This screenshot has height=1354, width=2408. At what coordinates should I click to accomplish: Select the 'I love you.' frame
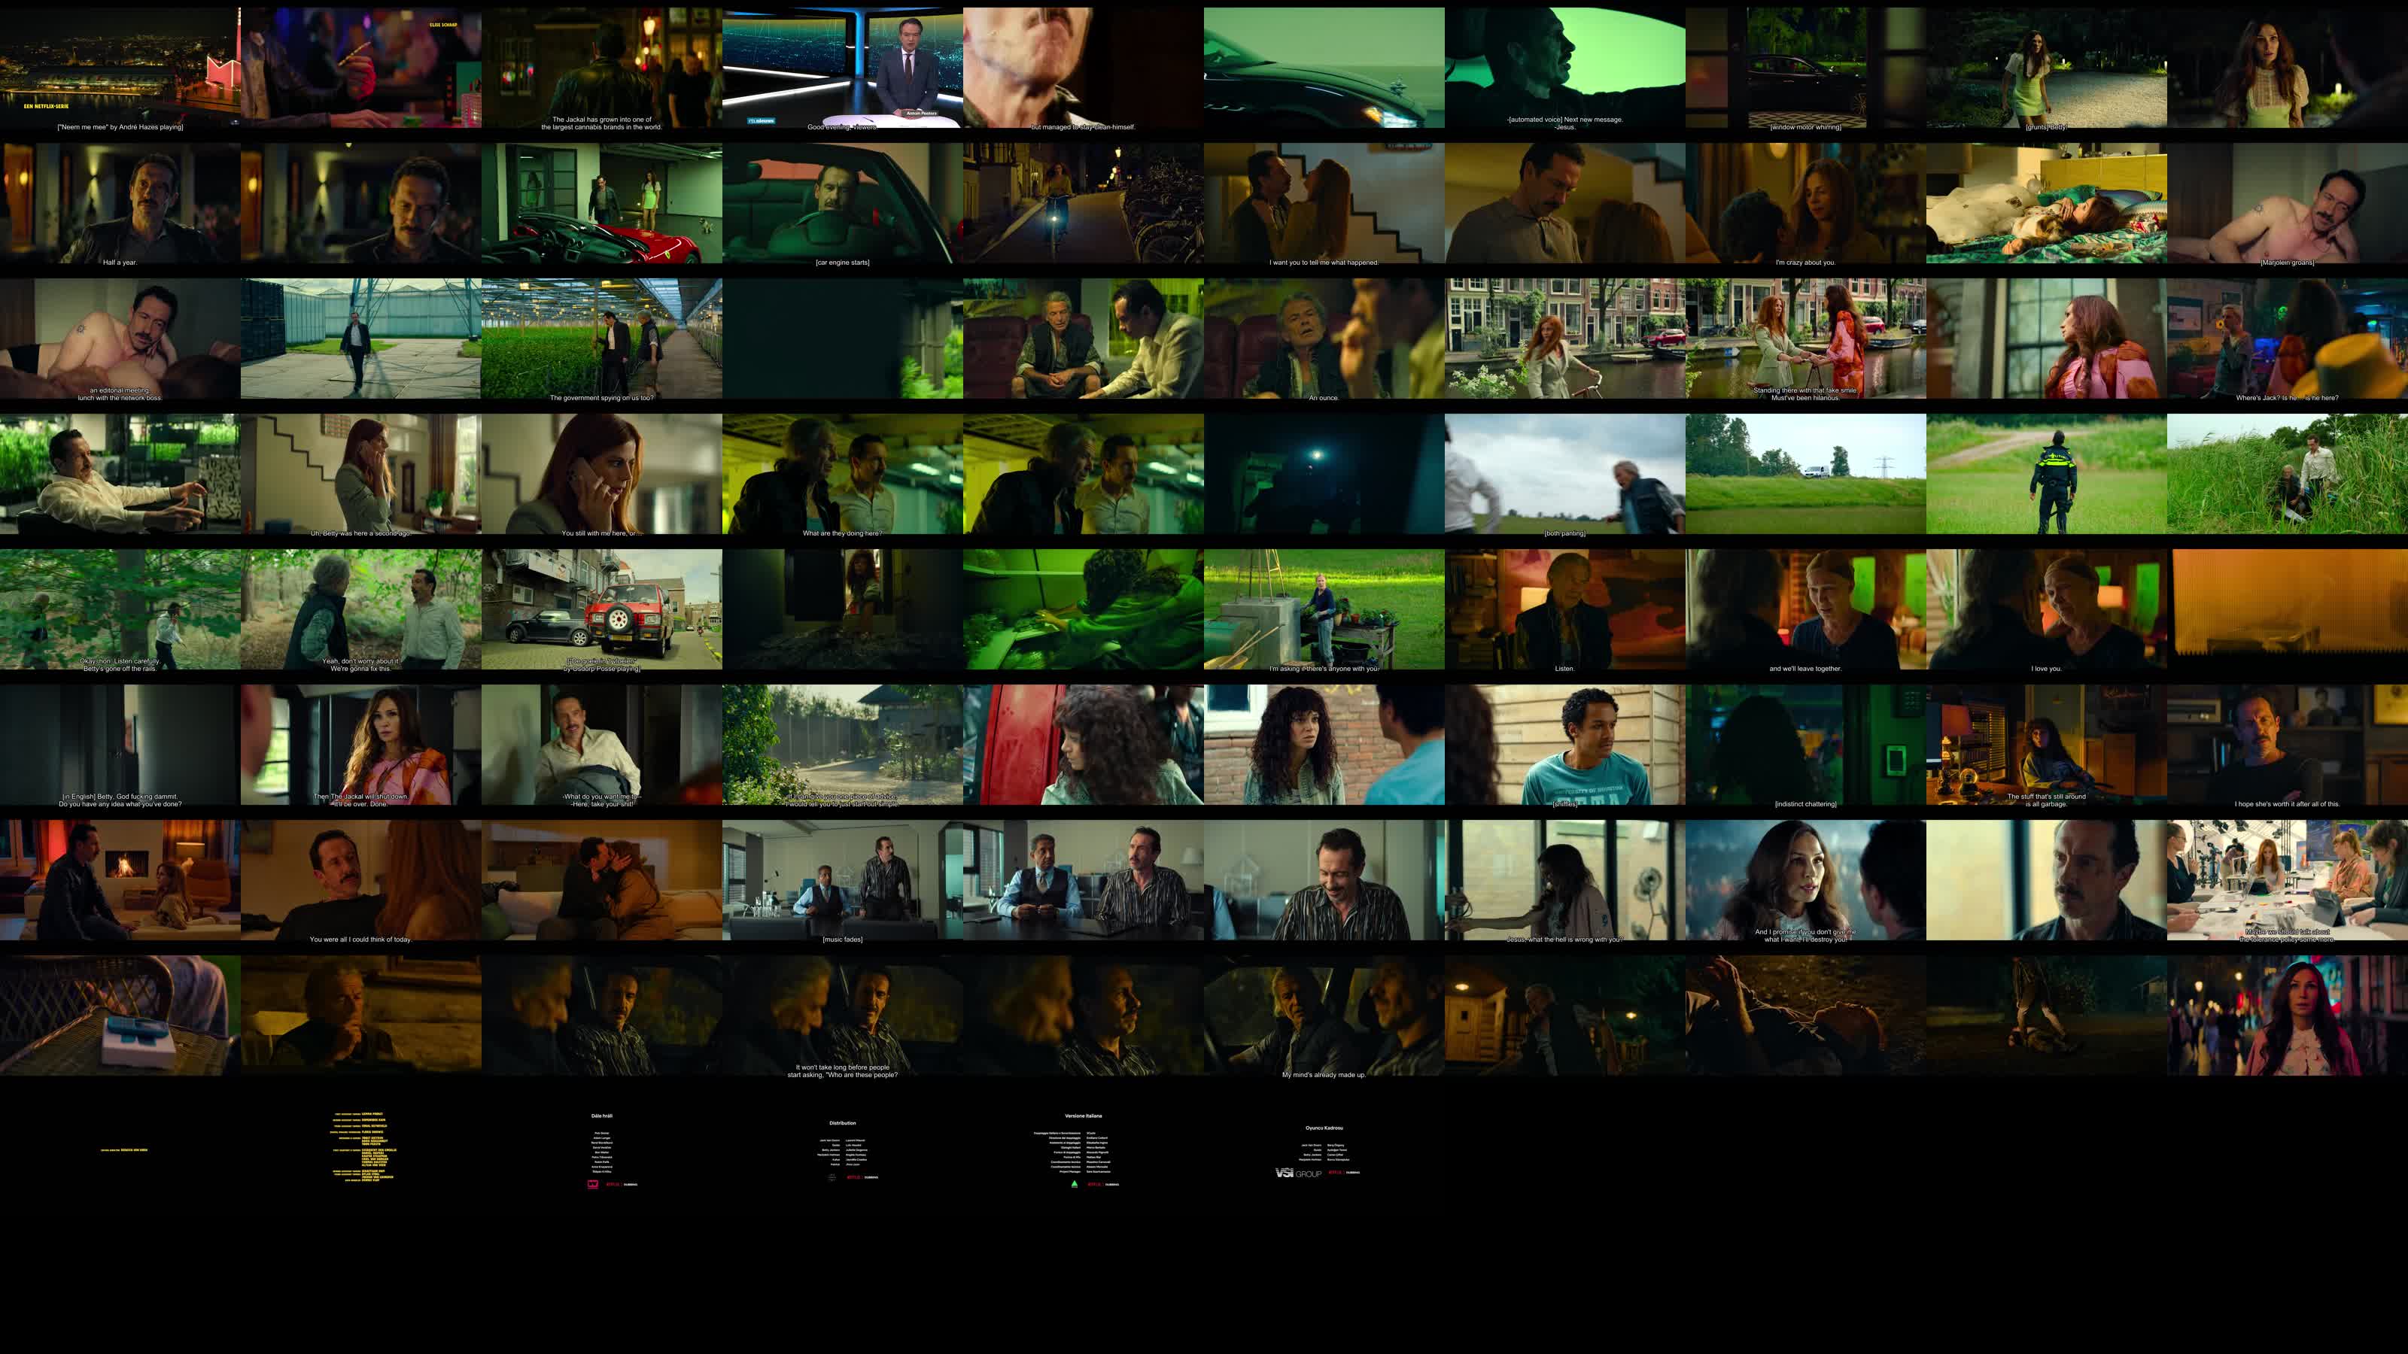(x=2046, y=609)
